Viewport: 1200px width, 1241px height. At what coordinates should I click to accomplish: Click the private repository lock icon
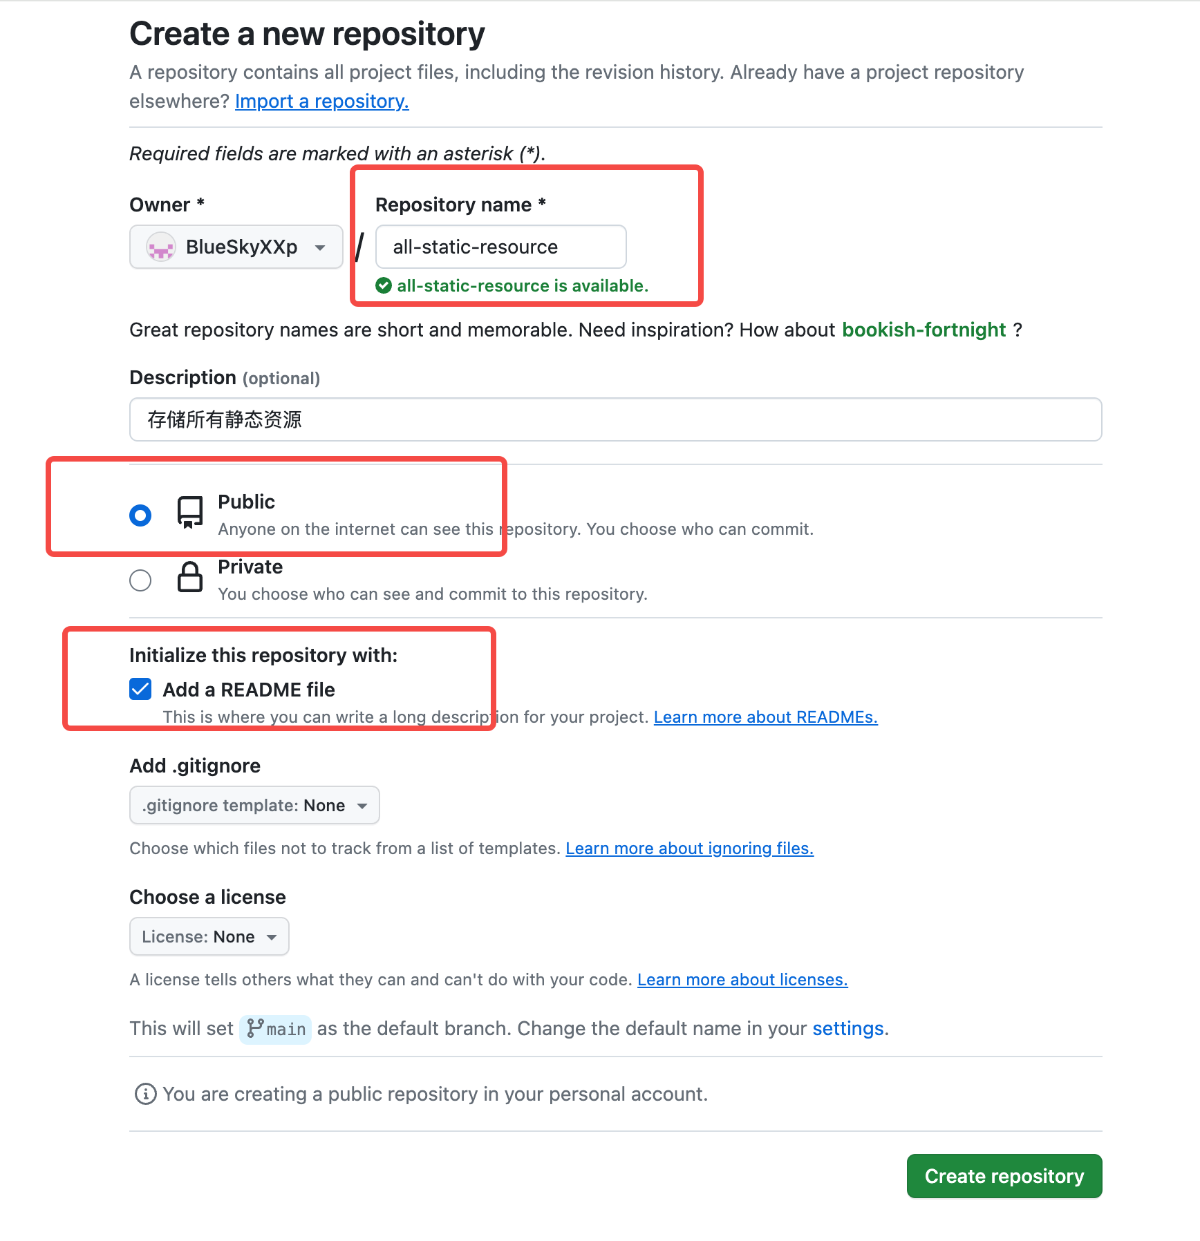(190, 577)
